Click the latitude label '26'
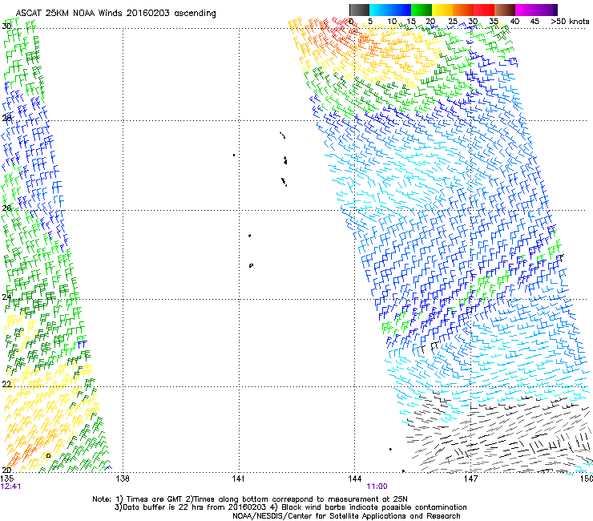 (x=6, y=208)
